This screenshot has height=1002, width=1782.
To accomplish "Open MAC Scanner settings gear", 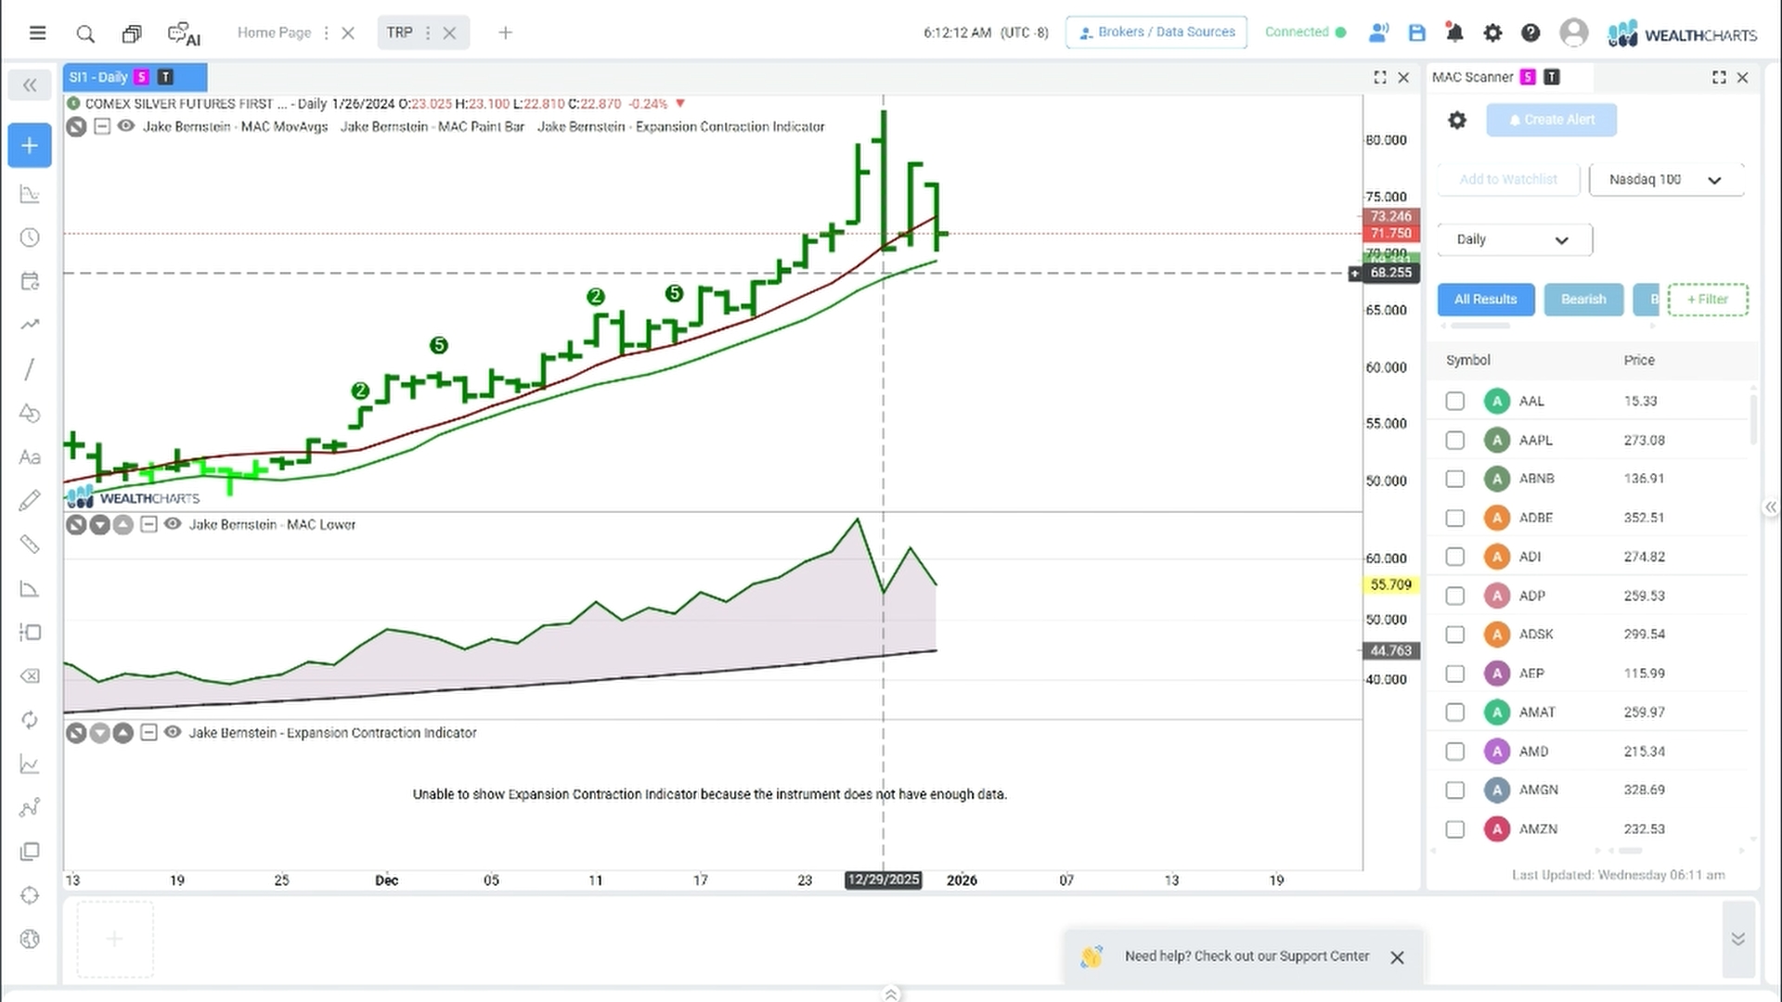I will 1457,120.
